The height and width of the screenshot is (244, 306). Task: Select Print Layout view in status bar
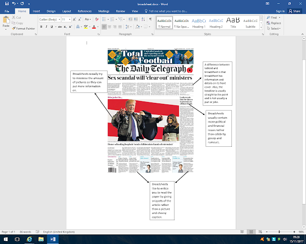(251, 232)
